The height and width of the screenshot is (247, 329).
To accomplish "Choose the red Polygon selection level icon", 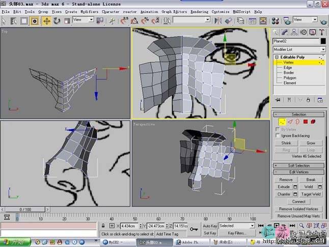I will coord(306,122).
